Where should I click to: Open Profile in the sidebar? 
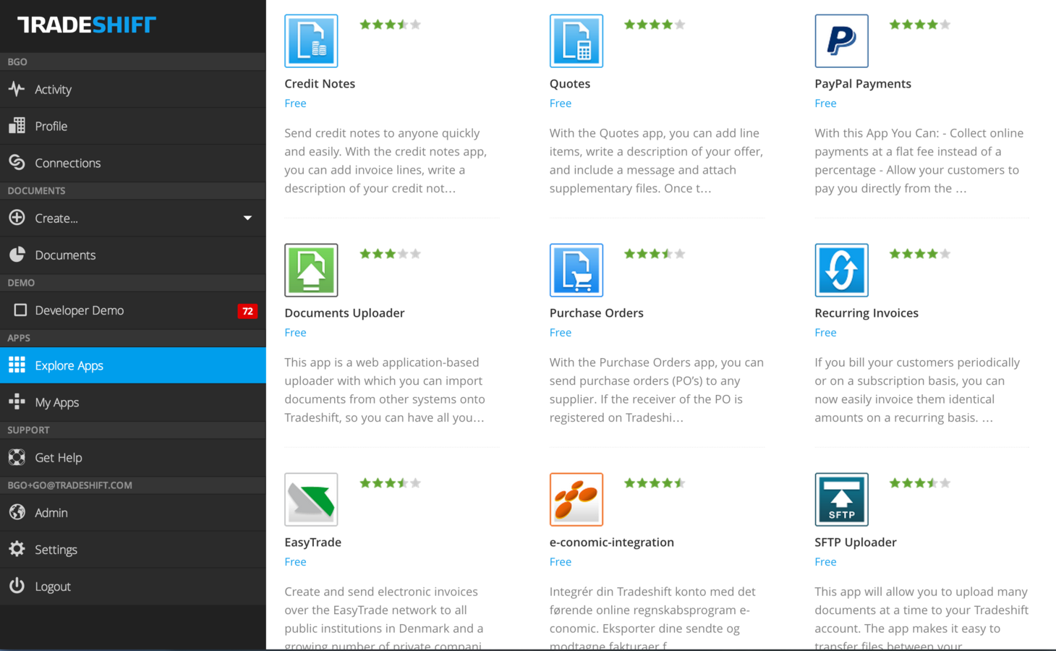[133, 126]
